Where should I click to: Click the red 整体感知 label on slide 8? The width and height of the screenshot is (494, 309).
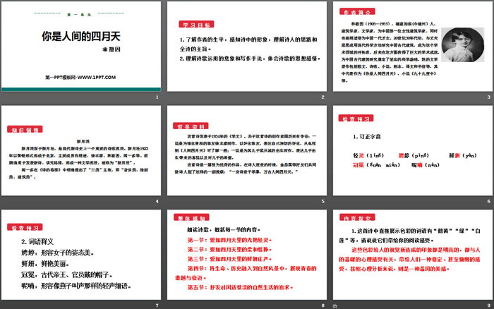191,217
